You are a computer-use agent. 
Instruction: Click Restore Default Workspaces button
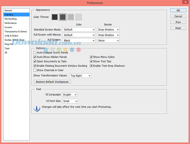[52, 82]
